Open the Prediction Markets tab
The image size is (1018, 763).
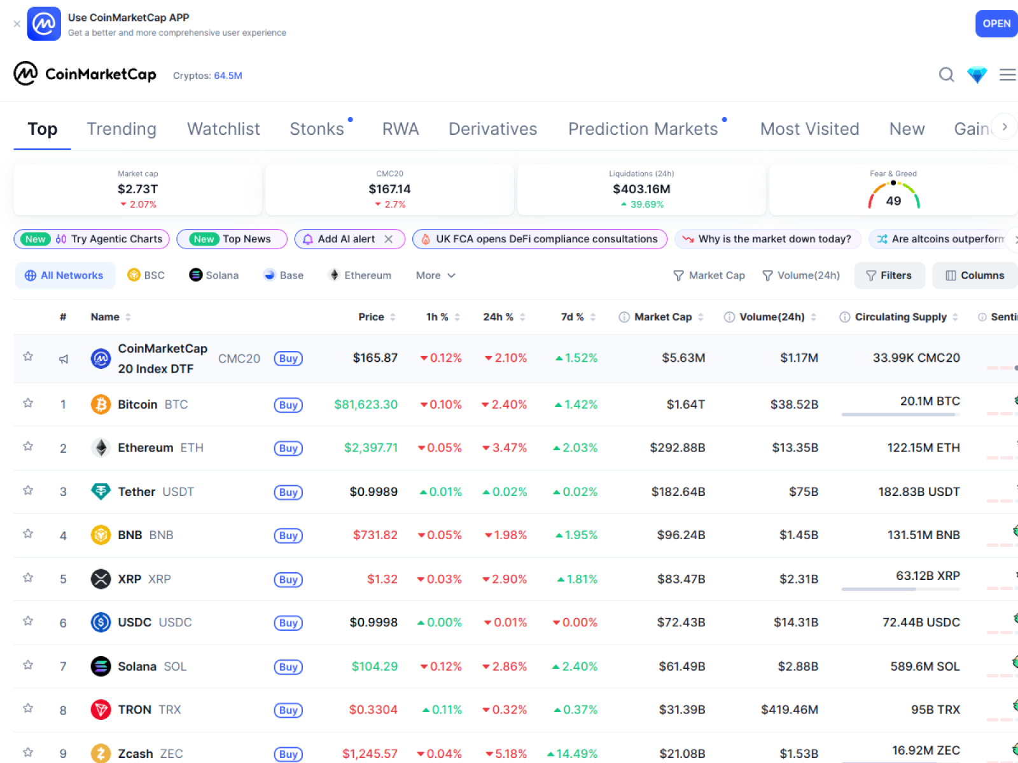(643, 129)
